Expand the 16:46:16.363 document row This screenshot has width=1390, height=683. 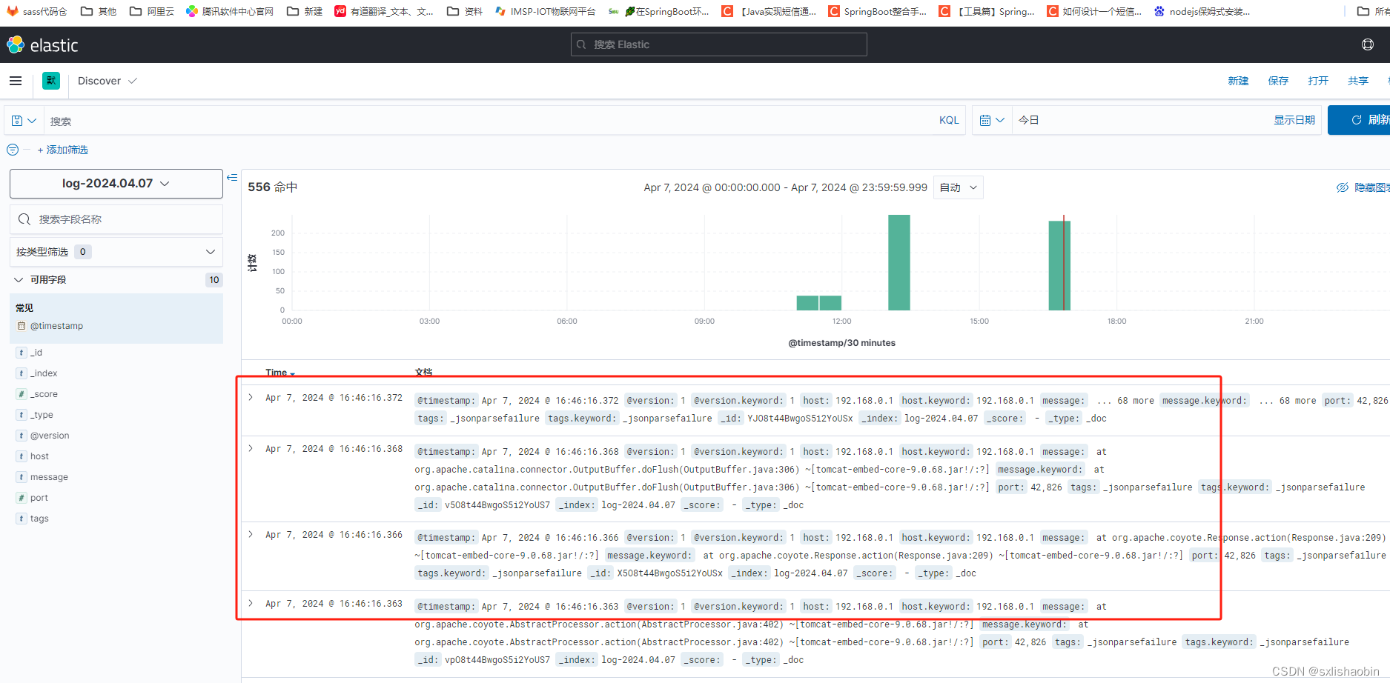[251, 604]
